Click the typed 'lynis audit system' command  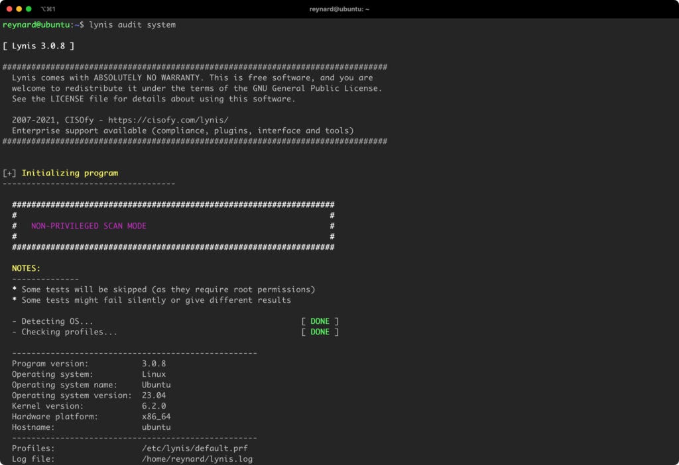(132, 25)
